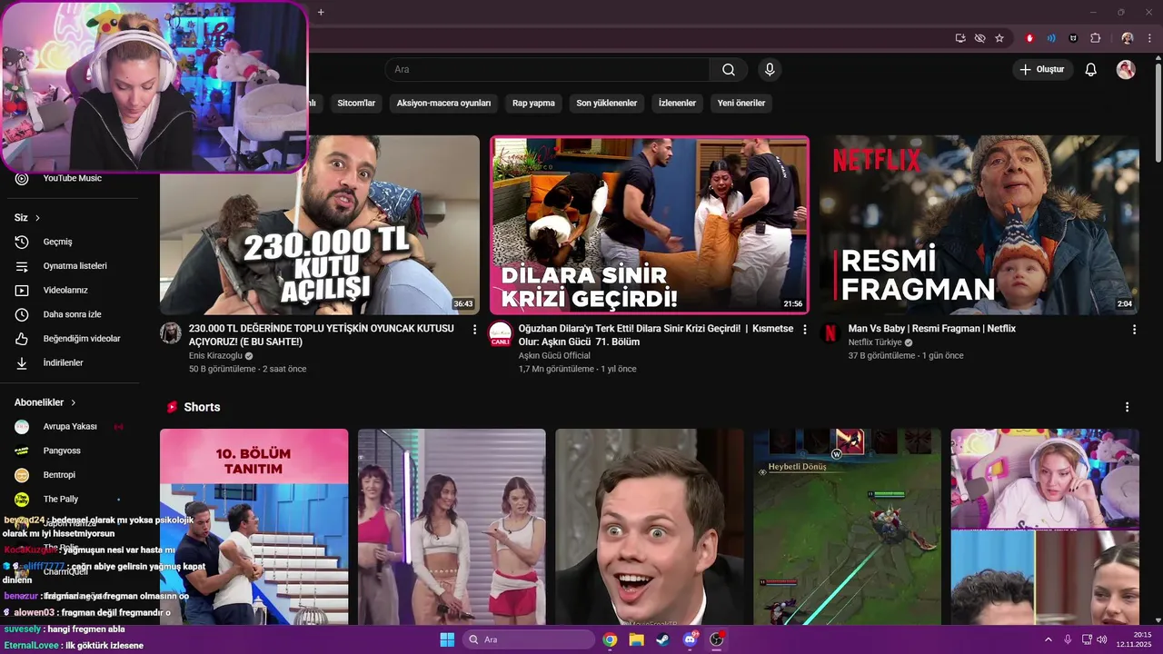Open a new browser tab
Screen dimensions: 1163x654
(x=321, y=12)
